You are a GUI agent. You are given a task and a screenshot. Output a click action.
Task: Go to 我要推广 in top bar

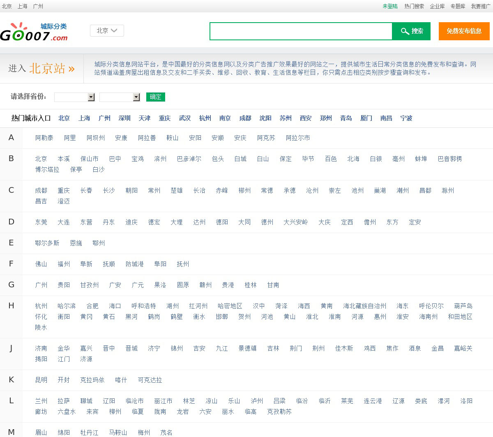[480, 6]
